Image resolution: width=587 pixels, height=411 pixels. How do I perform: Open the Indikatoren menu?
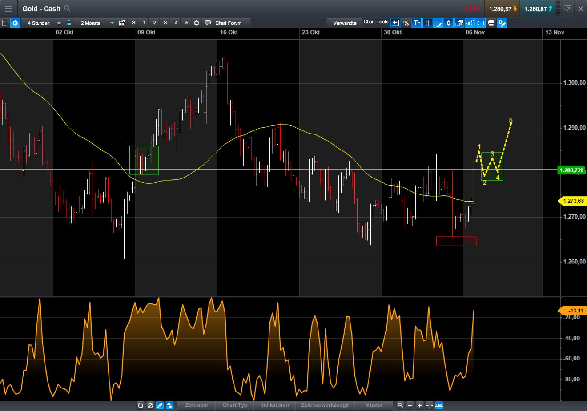tap(274, 405)
